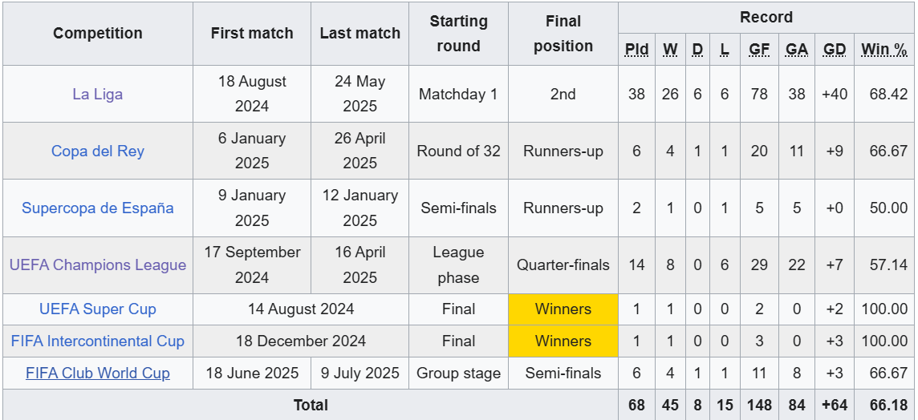
Task: Go to FIFA Club World Cup page
Action: click(98, 373)
